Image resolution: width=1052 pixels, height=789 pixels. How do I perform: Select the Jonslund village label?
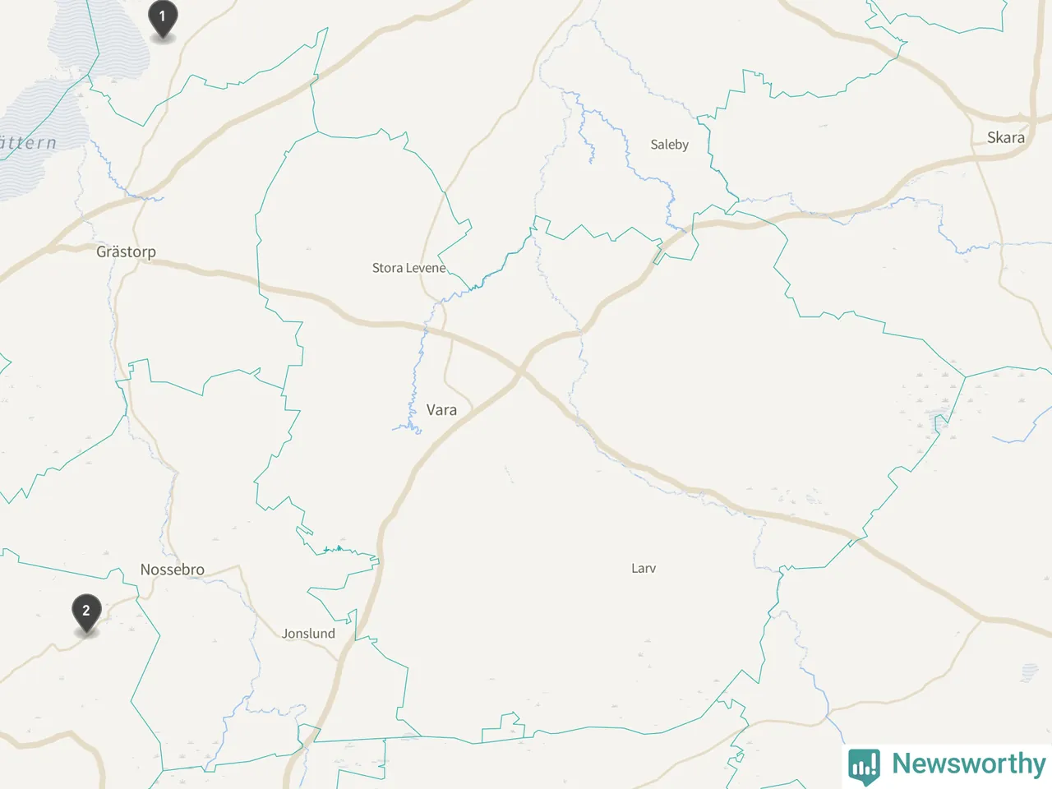tap(308, 634)
